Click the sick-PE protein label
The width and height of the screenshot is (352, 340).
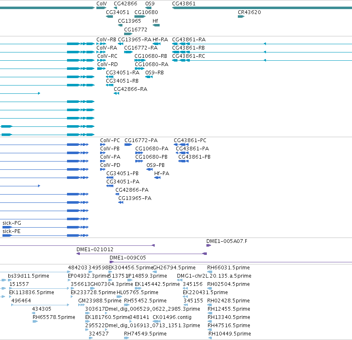pos(12,231)
